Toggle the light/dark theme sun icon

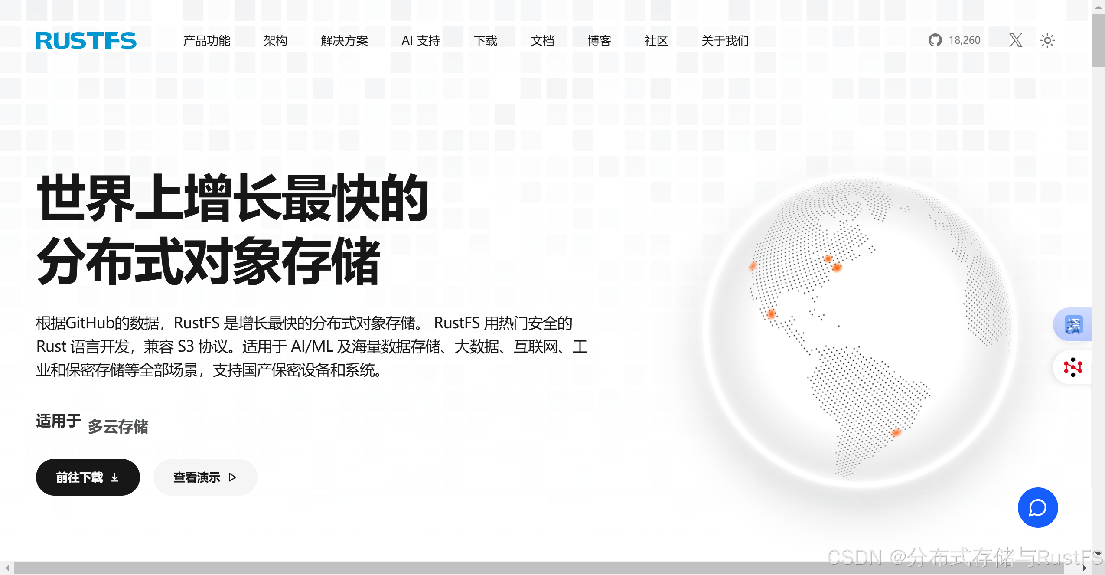click(1047, 41)
